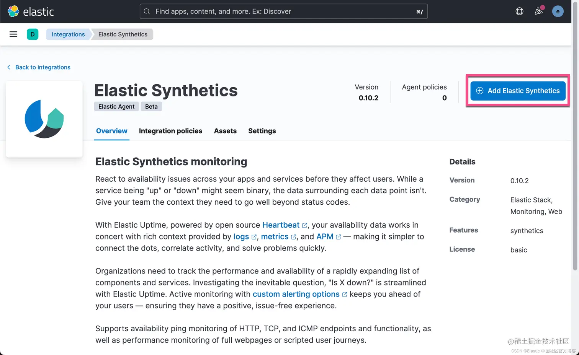
Task: Click the Details version value 0.10.2
Action: [x=519, y=181]
